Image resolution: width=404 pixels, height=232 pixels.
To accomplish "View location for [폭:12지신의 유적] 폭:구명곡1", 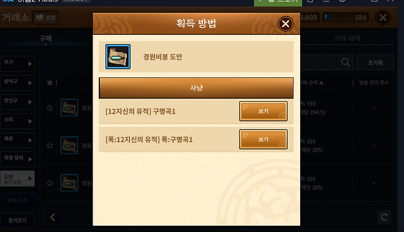I will 263,140.
